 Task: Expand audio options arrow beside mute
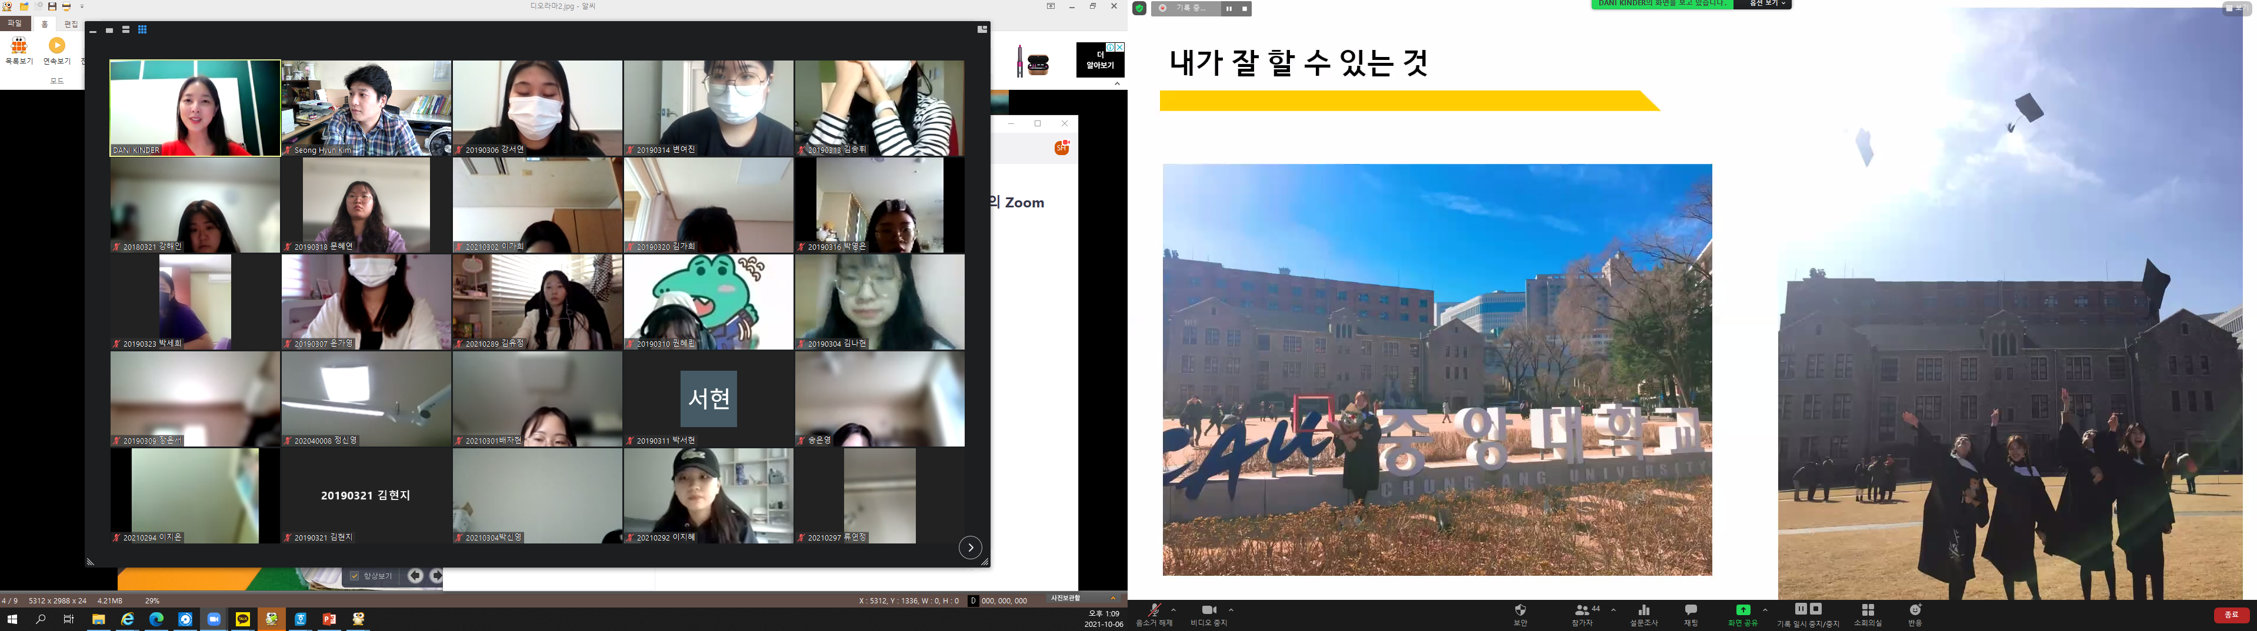pos(1173,610)
